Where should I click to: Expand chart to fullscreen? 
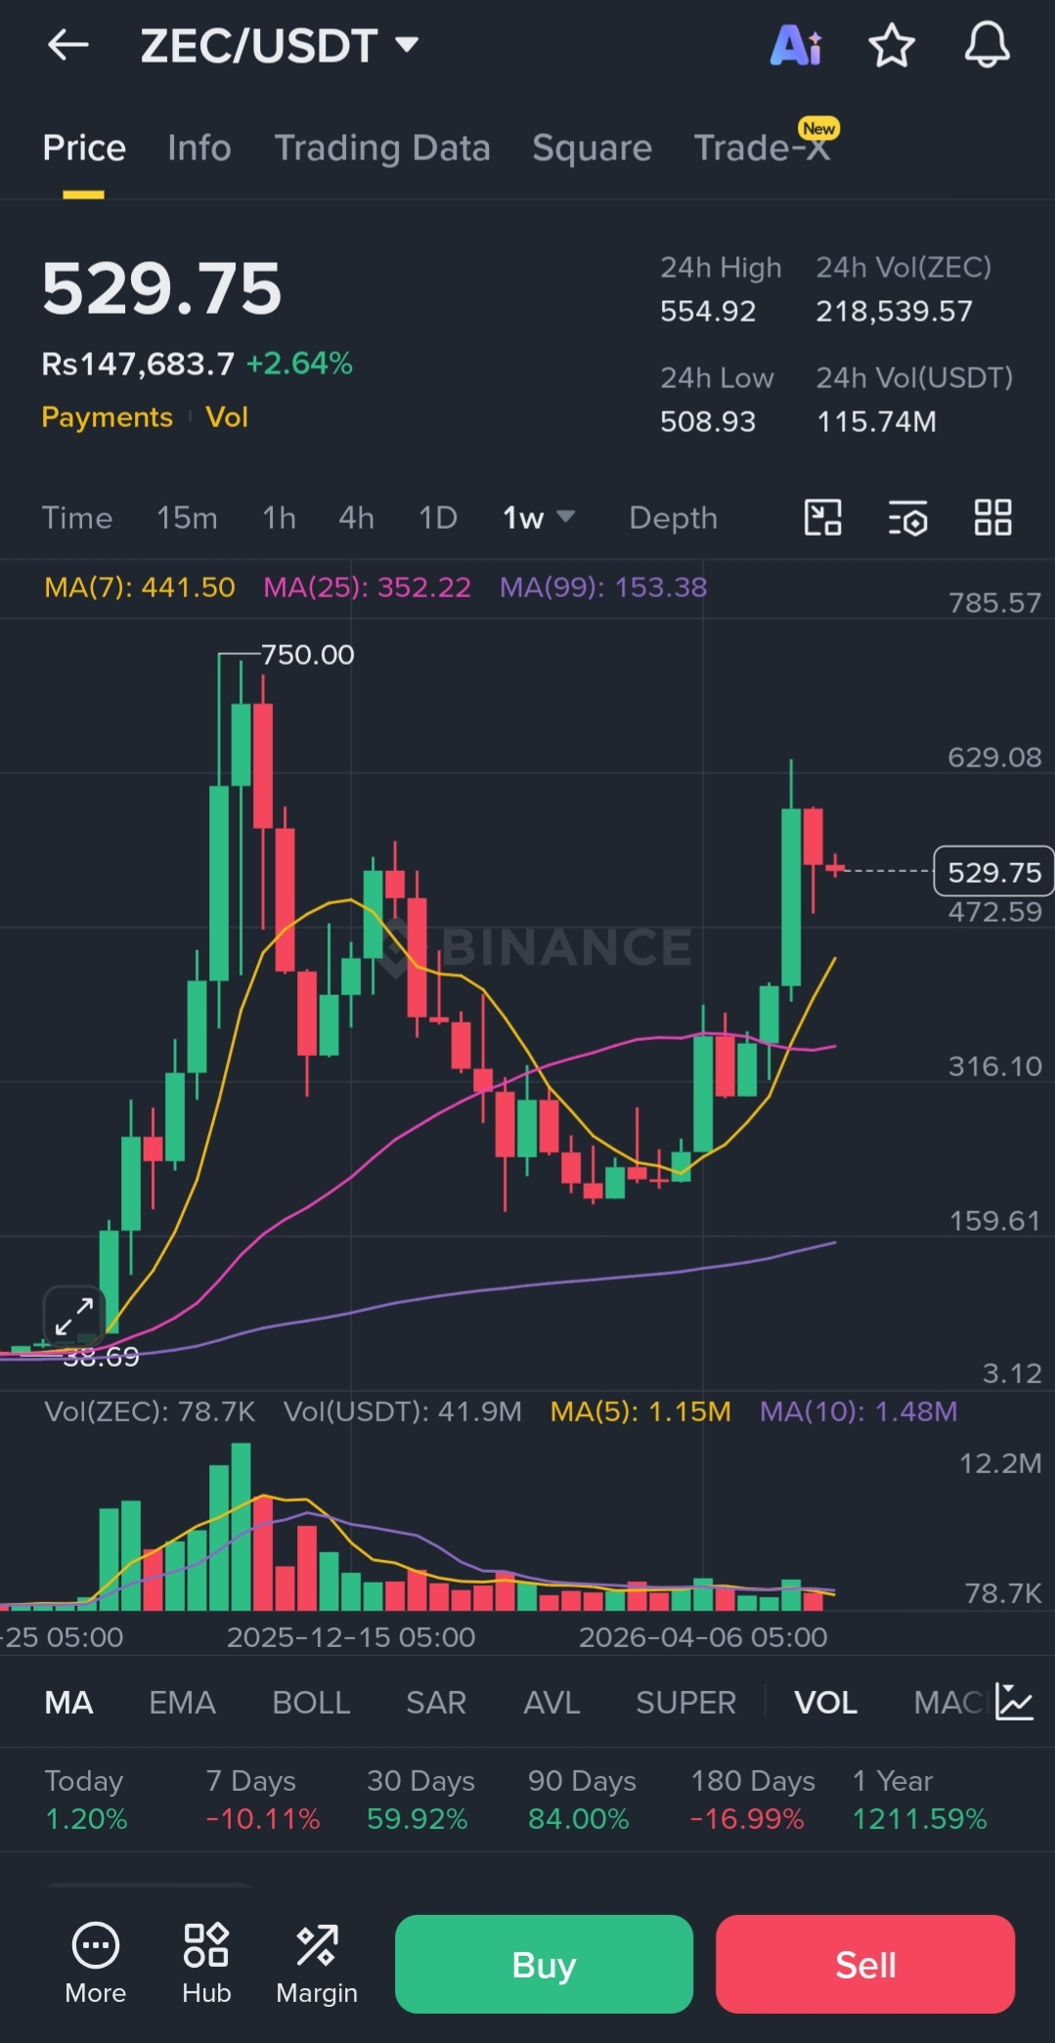pos(74,1316)
